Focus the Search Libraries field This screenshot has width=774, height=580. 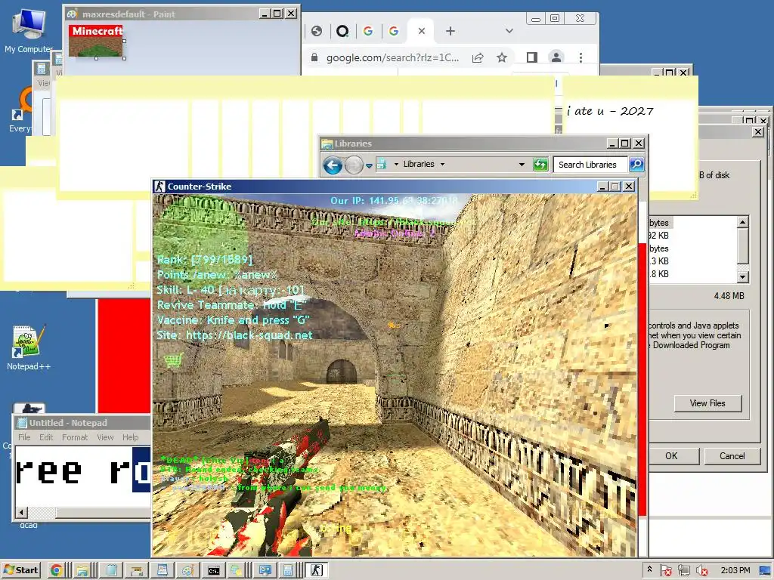[590, 165]
